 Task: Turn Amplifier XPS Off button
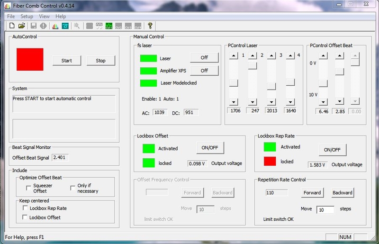[204, 71]
